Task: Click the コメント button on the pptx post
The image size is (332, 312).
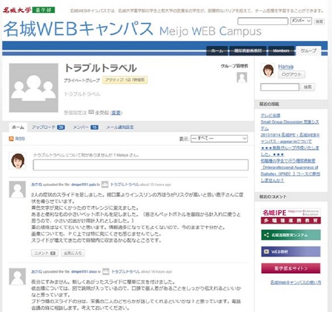Action: [x=45, y=253]
